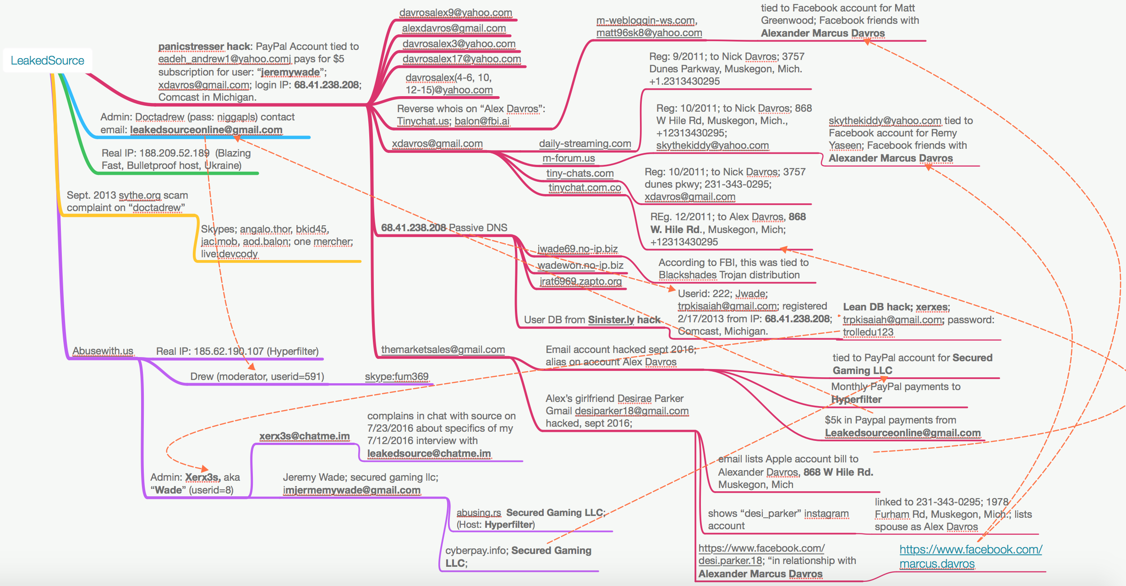This screenshot has width=1126, height=586.
Task: Click the davrosalex9@yahoo.com email node
Action: point(455,13)
